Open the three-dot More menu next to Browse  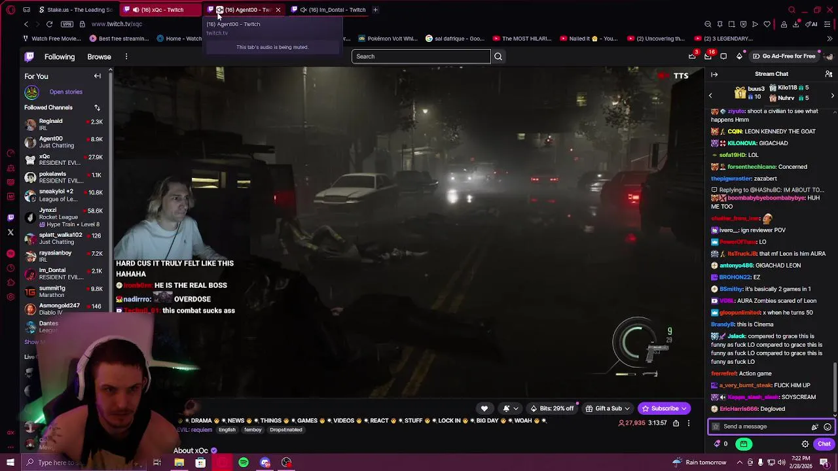[126, 57]
